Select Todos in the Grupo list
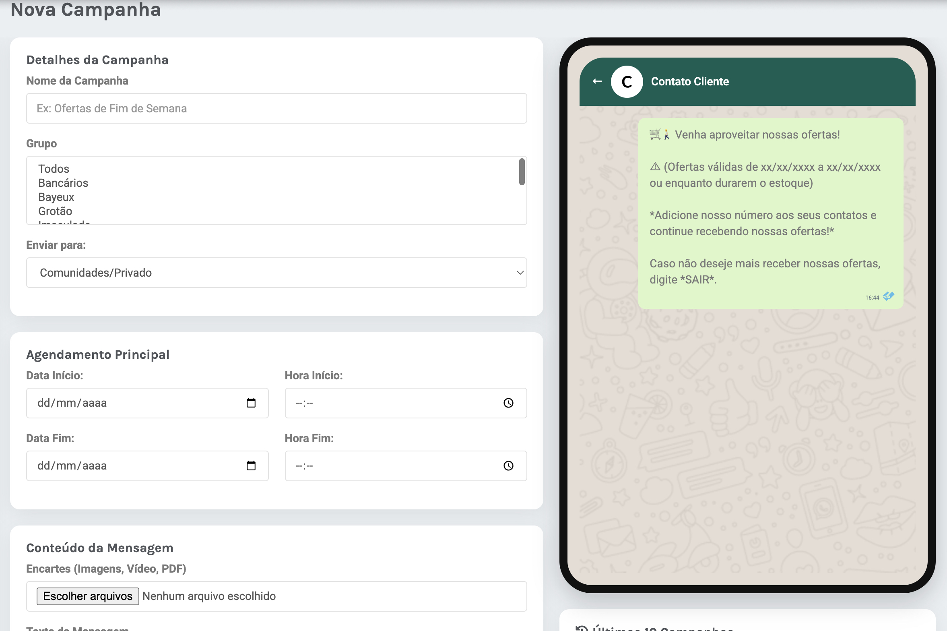The height and width of the screenshot is (631, 947). tap(54, 169)
